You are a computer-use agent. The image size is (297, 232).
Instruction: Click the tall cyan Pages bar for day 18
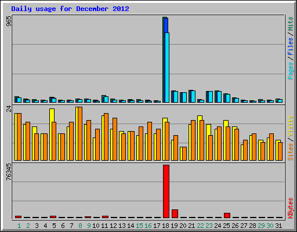(x=167, y=67)
